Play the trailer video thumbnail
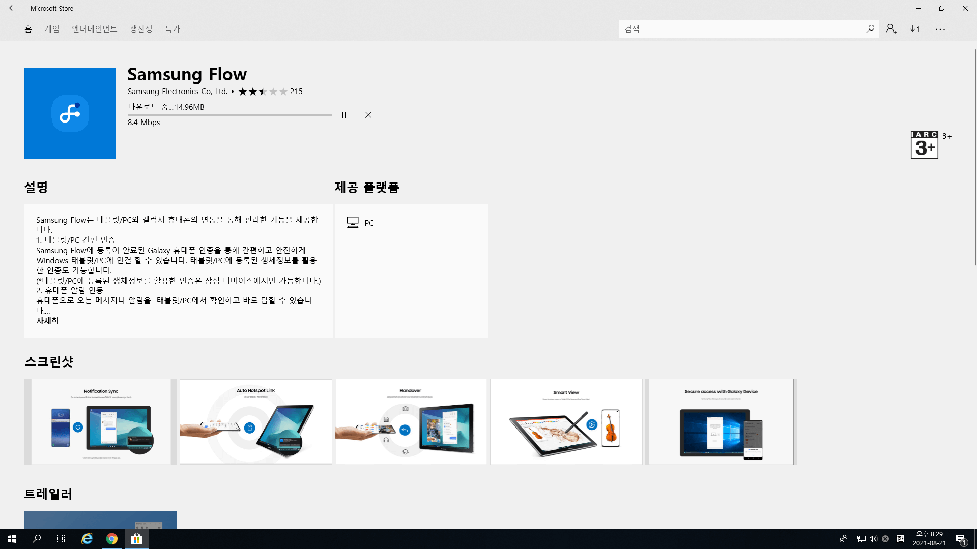Screen dimensions: 977x549 click(x=101, y=520)
